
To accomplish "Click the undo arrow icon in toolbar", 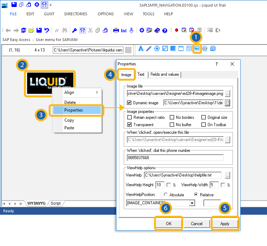I will click(x=47, y=30).
